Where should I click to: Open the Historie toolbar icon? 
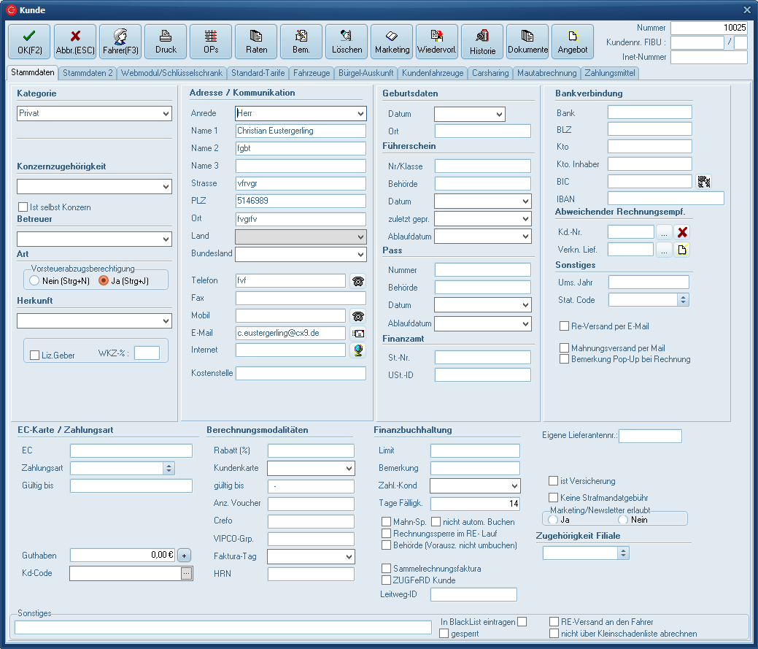482,42
